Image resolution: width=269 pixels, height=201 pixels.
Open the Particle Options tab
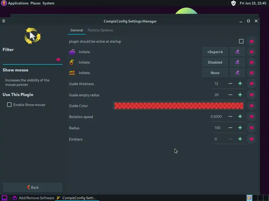(x=100, y=30)
